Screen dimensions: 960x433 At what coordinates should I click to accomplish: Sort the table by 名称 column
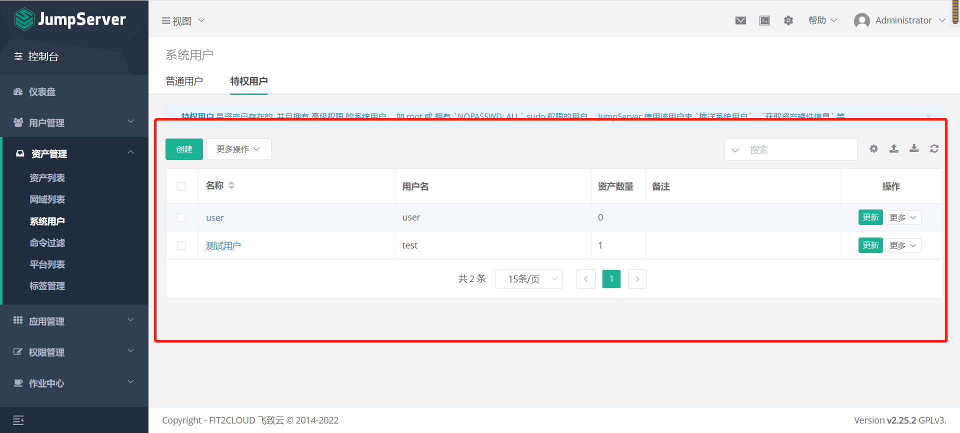[x=231, y=185]
